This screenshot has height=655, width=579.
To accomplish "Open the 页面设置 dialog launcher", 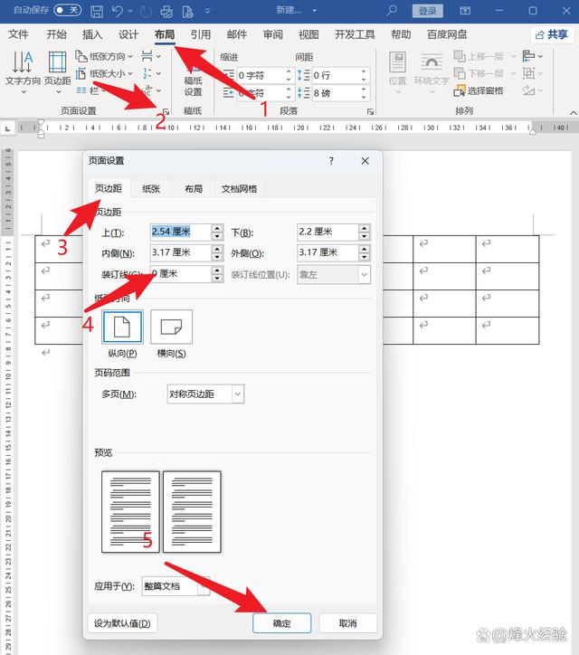I will [166, 111].
